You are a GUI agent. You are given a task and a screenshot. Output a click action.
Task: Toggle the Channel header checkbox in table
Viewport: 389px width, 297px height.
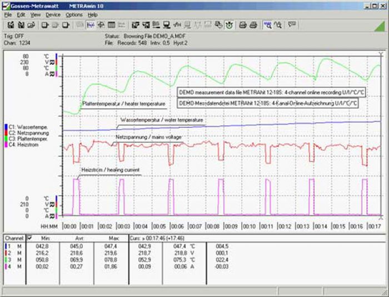[29, 238]
